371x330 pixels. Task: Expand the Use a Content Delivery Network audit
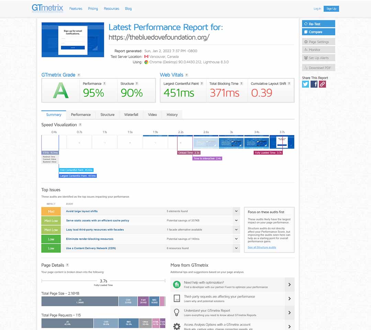pyautogui.click(x=236, y=248)
